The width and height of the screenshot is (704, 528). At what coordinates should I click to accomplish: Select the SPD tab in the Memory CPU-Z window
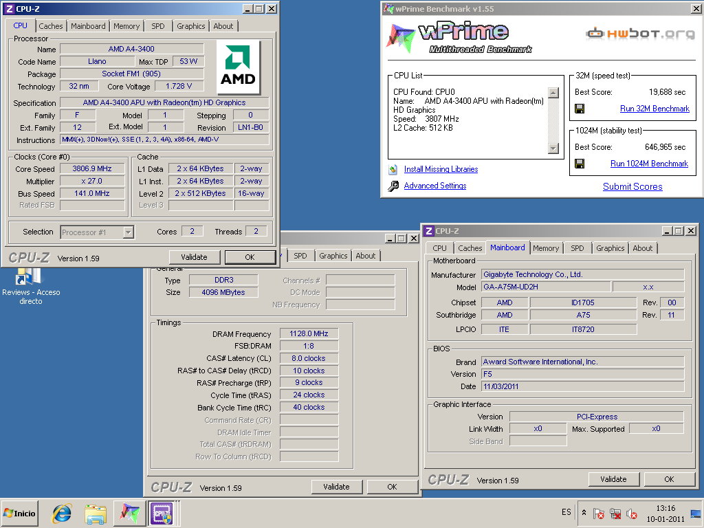pyautogui.click(x=300, y=256)
